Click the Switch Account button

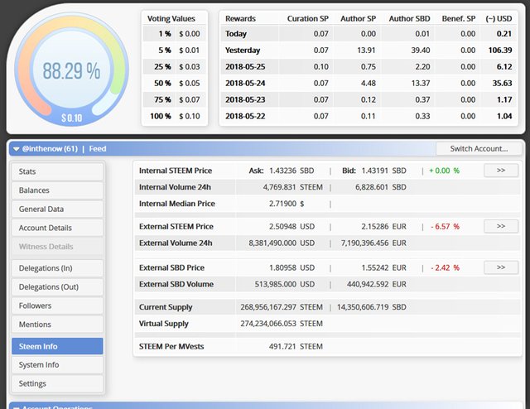click(x=479, y=149)
